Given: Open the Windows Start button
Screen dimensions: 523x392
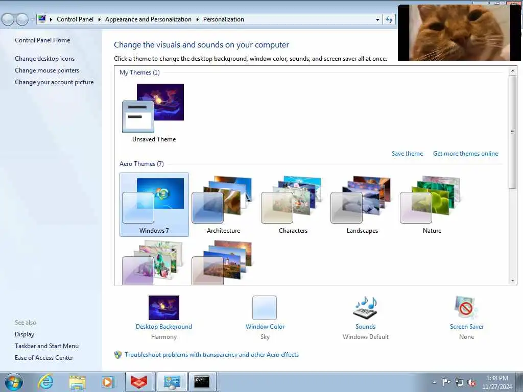Looking at the screenshot, I should [14, 382].
